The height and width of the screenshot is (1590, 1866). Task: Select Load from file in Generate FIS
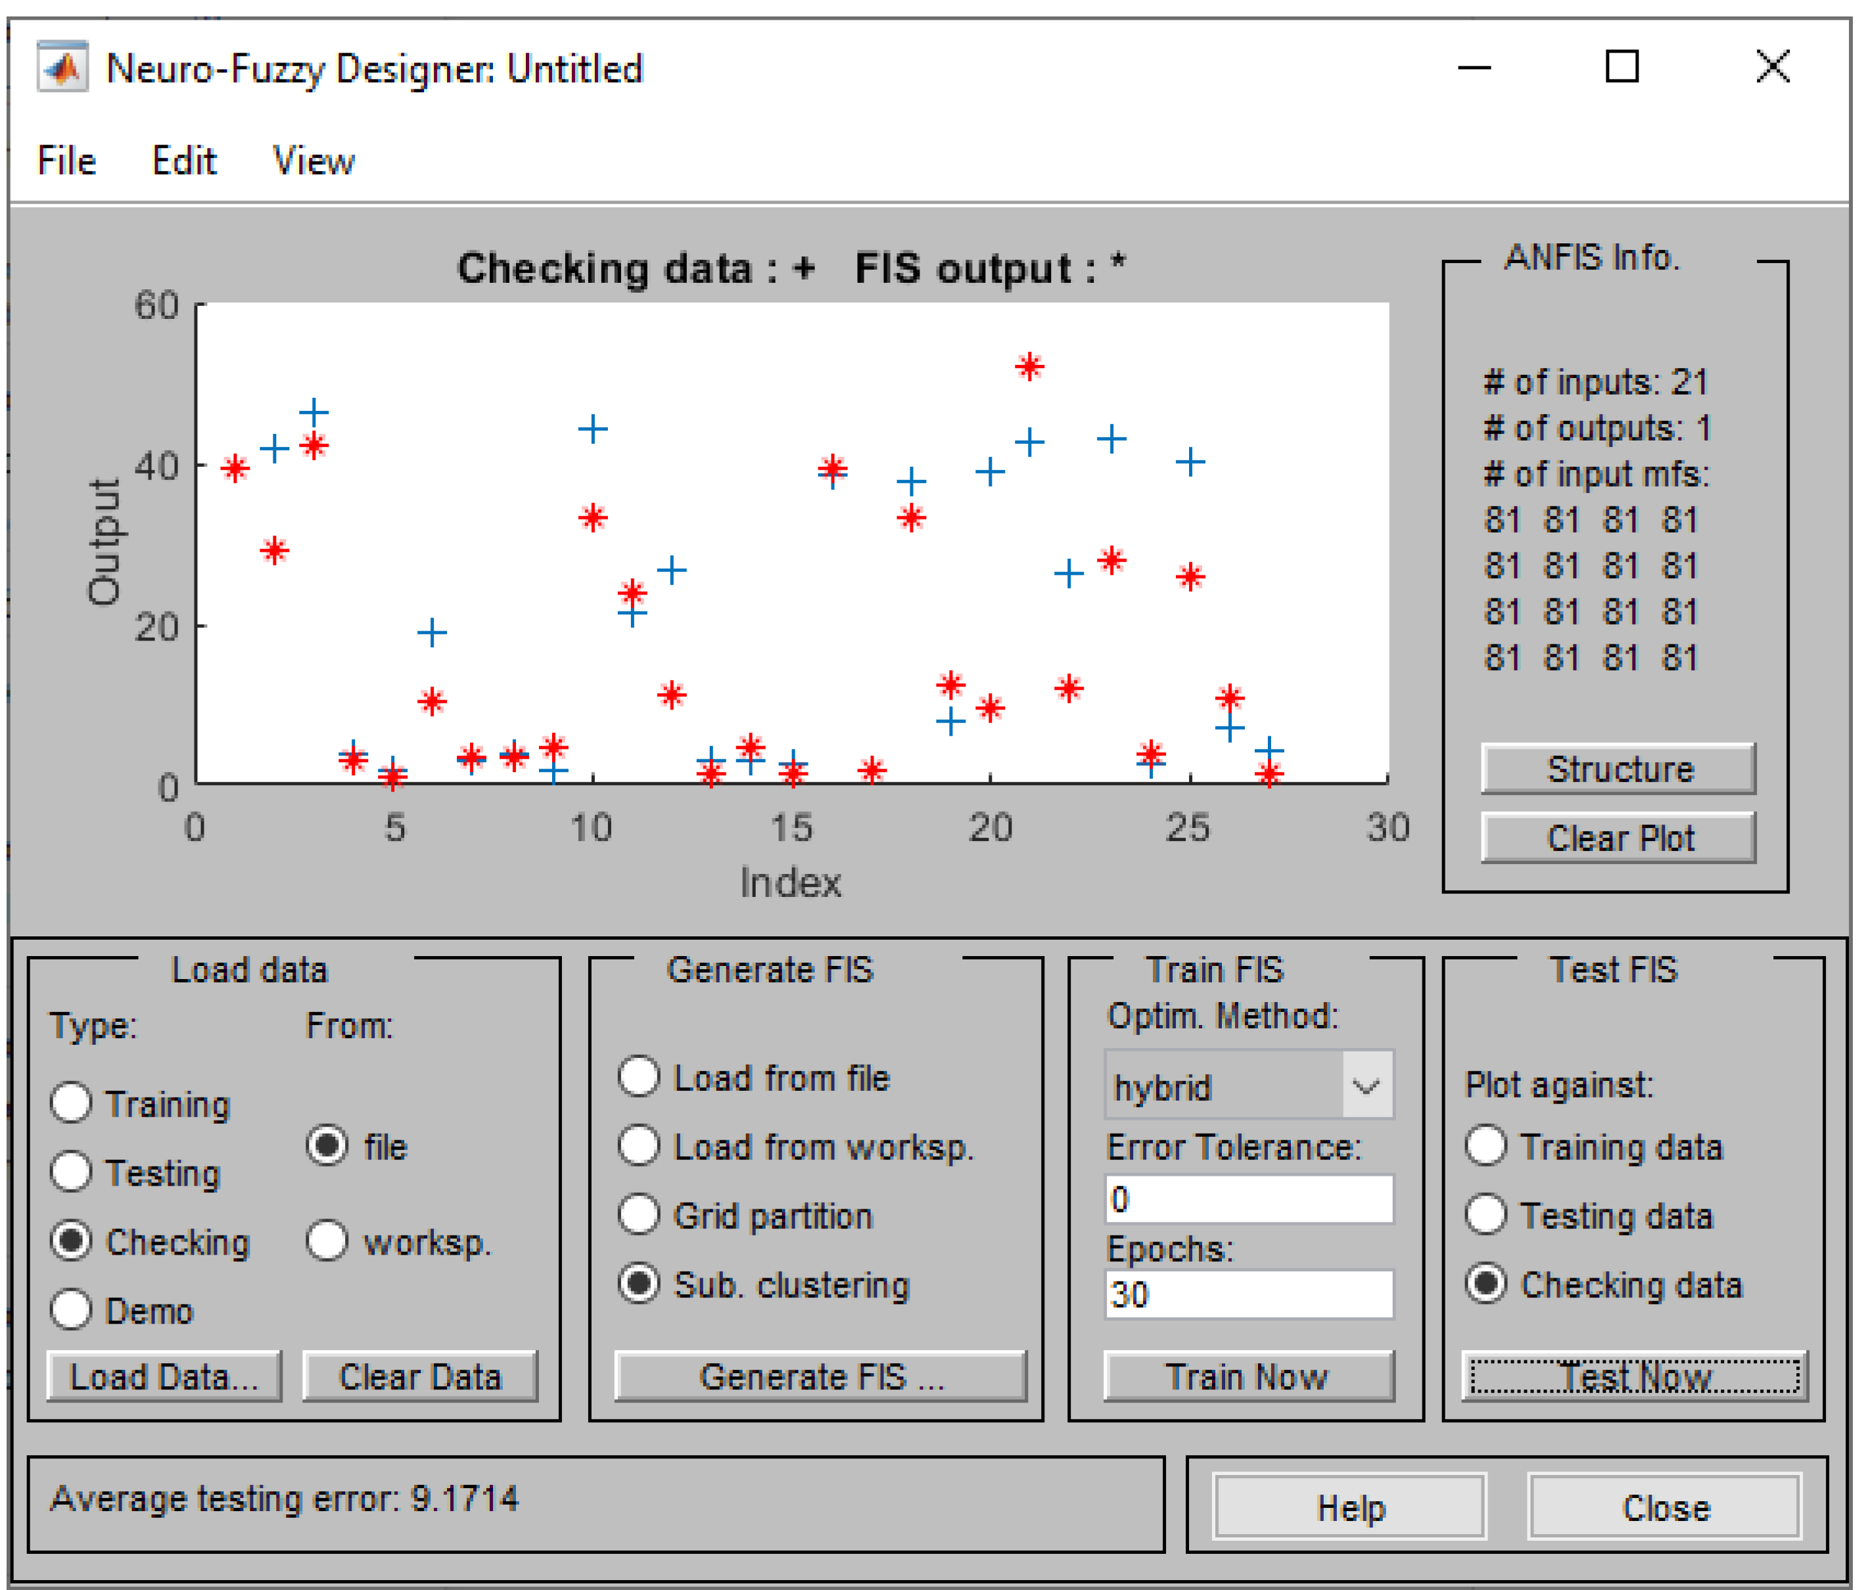[640, 1076]
